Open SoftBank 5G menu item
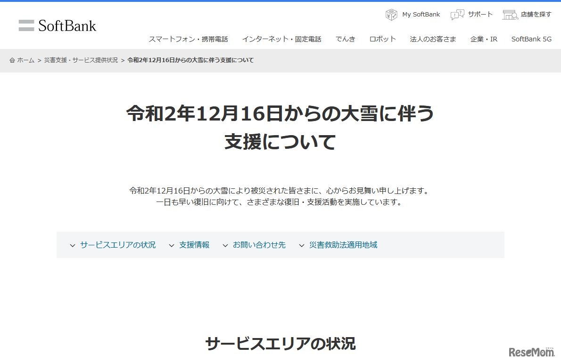The image size is (561, 363). (531, 39)
